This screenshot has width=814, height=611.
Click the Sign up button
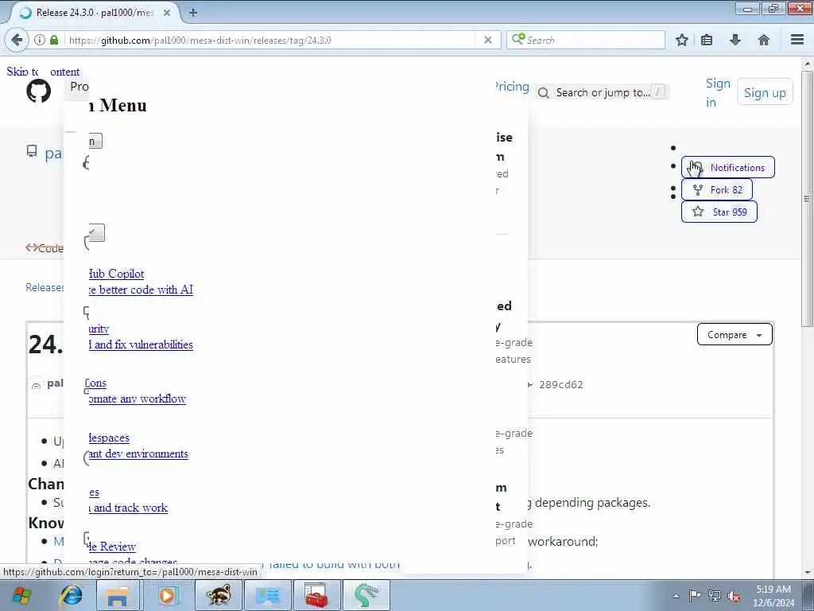tap(765, 92)
